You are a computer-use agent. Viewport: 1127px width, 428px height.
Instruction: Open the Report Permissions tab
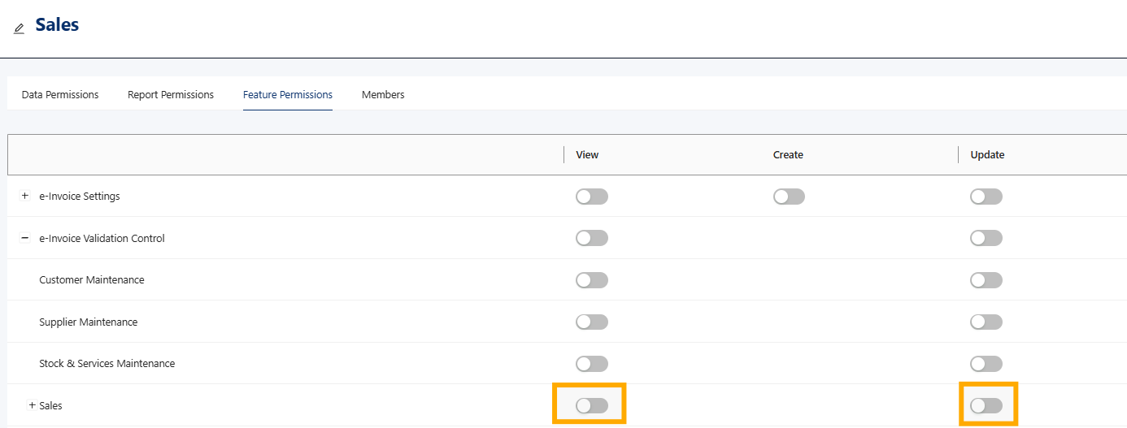[x=171, y=94]
